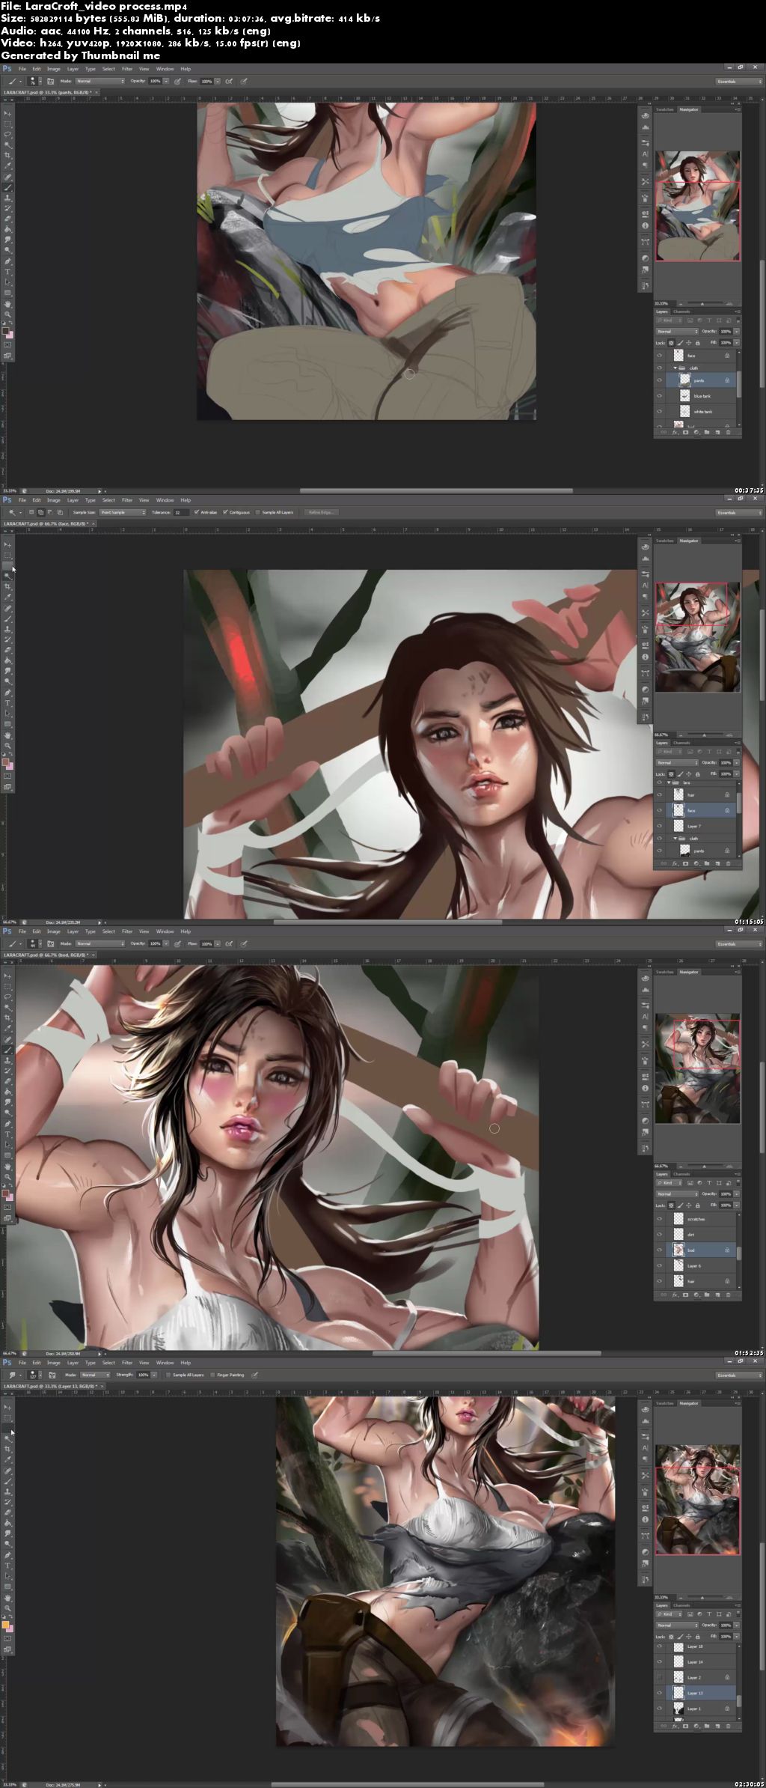This screenshot has width=766, height=1788.
Task: Toggle Contiguous checkbox in 01:15:05 frame
Action: click(225, 512)
